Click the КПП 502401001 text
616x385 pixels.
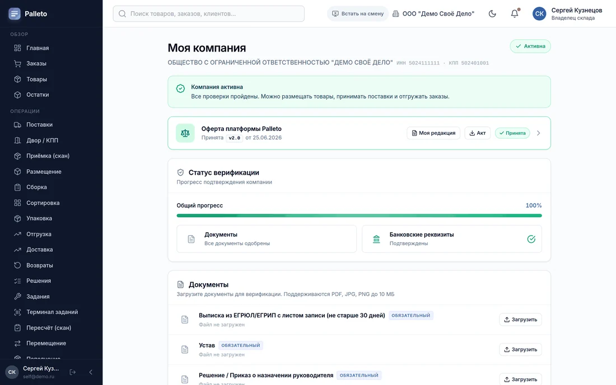point(469,63)
